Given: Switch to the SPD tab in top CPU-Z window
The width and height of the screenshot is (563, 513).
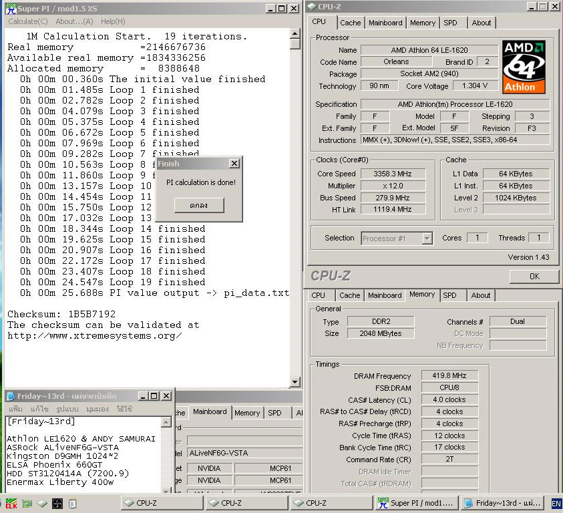Looking at the screenshot, I should [x=450, y=23].
